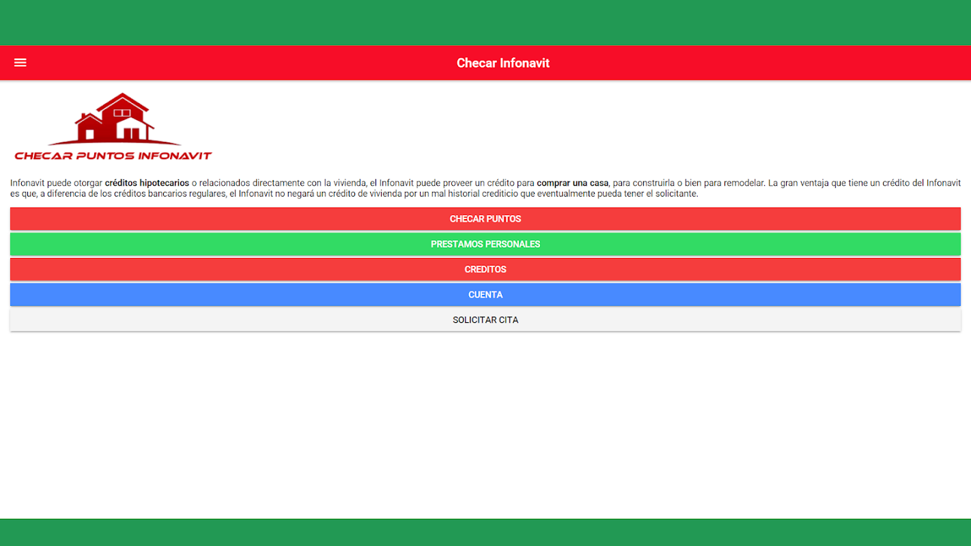
Task: Select the CREDITOS button
Action: pyautogui.click(x=485, y=270)
